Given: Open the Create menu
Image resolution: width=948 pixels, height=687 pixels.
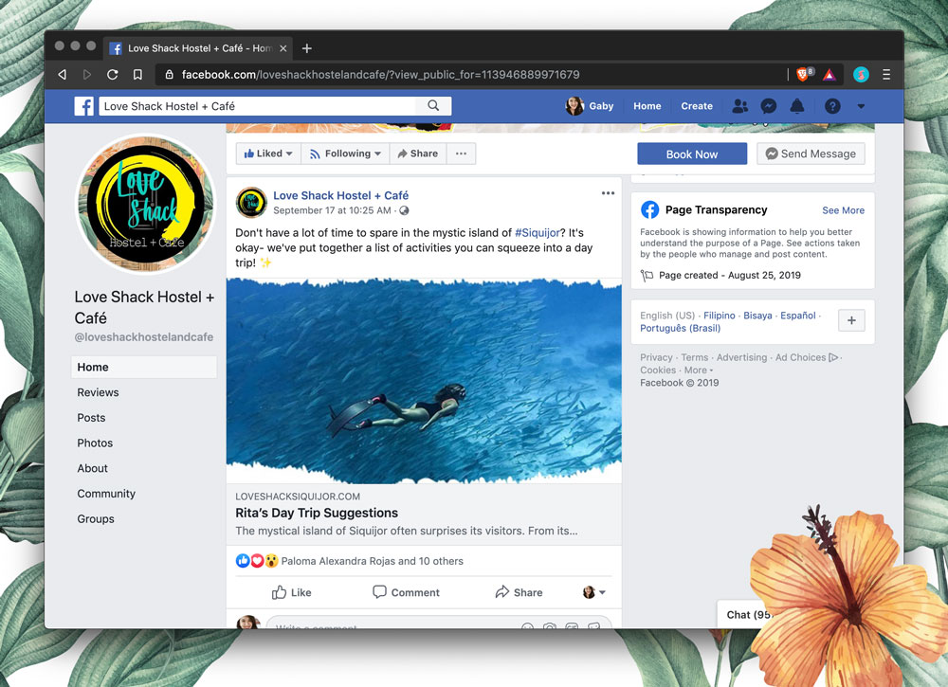Looking at the screenshot, I should (x=697, y=106).
